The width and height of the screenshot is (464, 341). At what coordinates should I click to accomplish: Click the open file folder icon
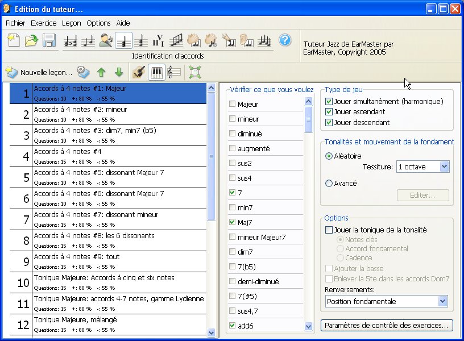point(31,41)
